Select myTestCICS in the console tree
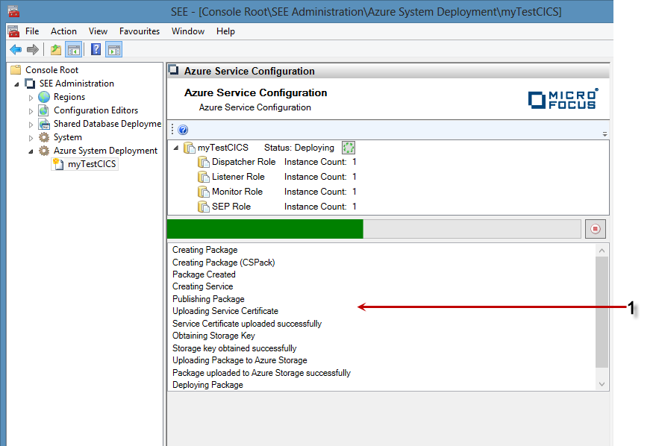The width and height of the screenshot is (656, 446). (91, 164)
